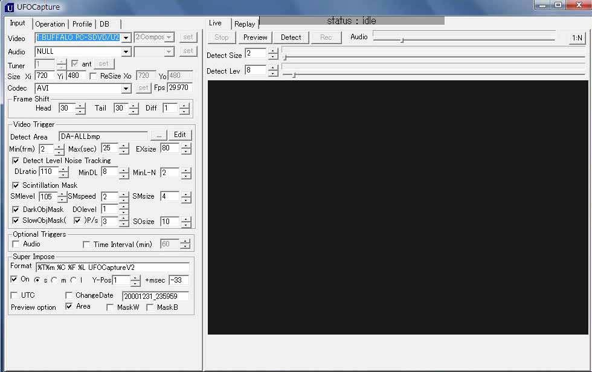Screen dimensions: 592x372
Task: Decrease Detect Size using down arrow
Action: pyautogui.click(x=273, y=57)
